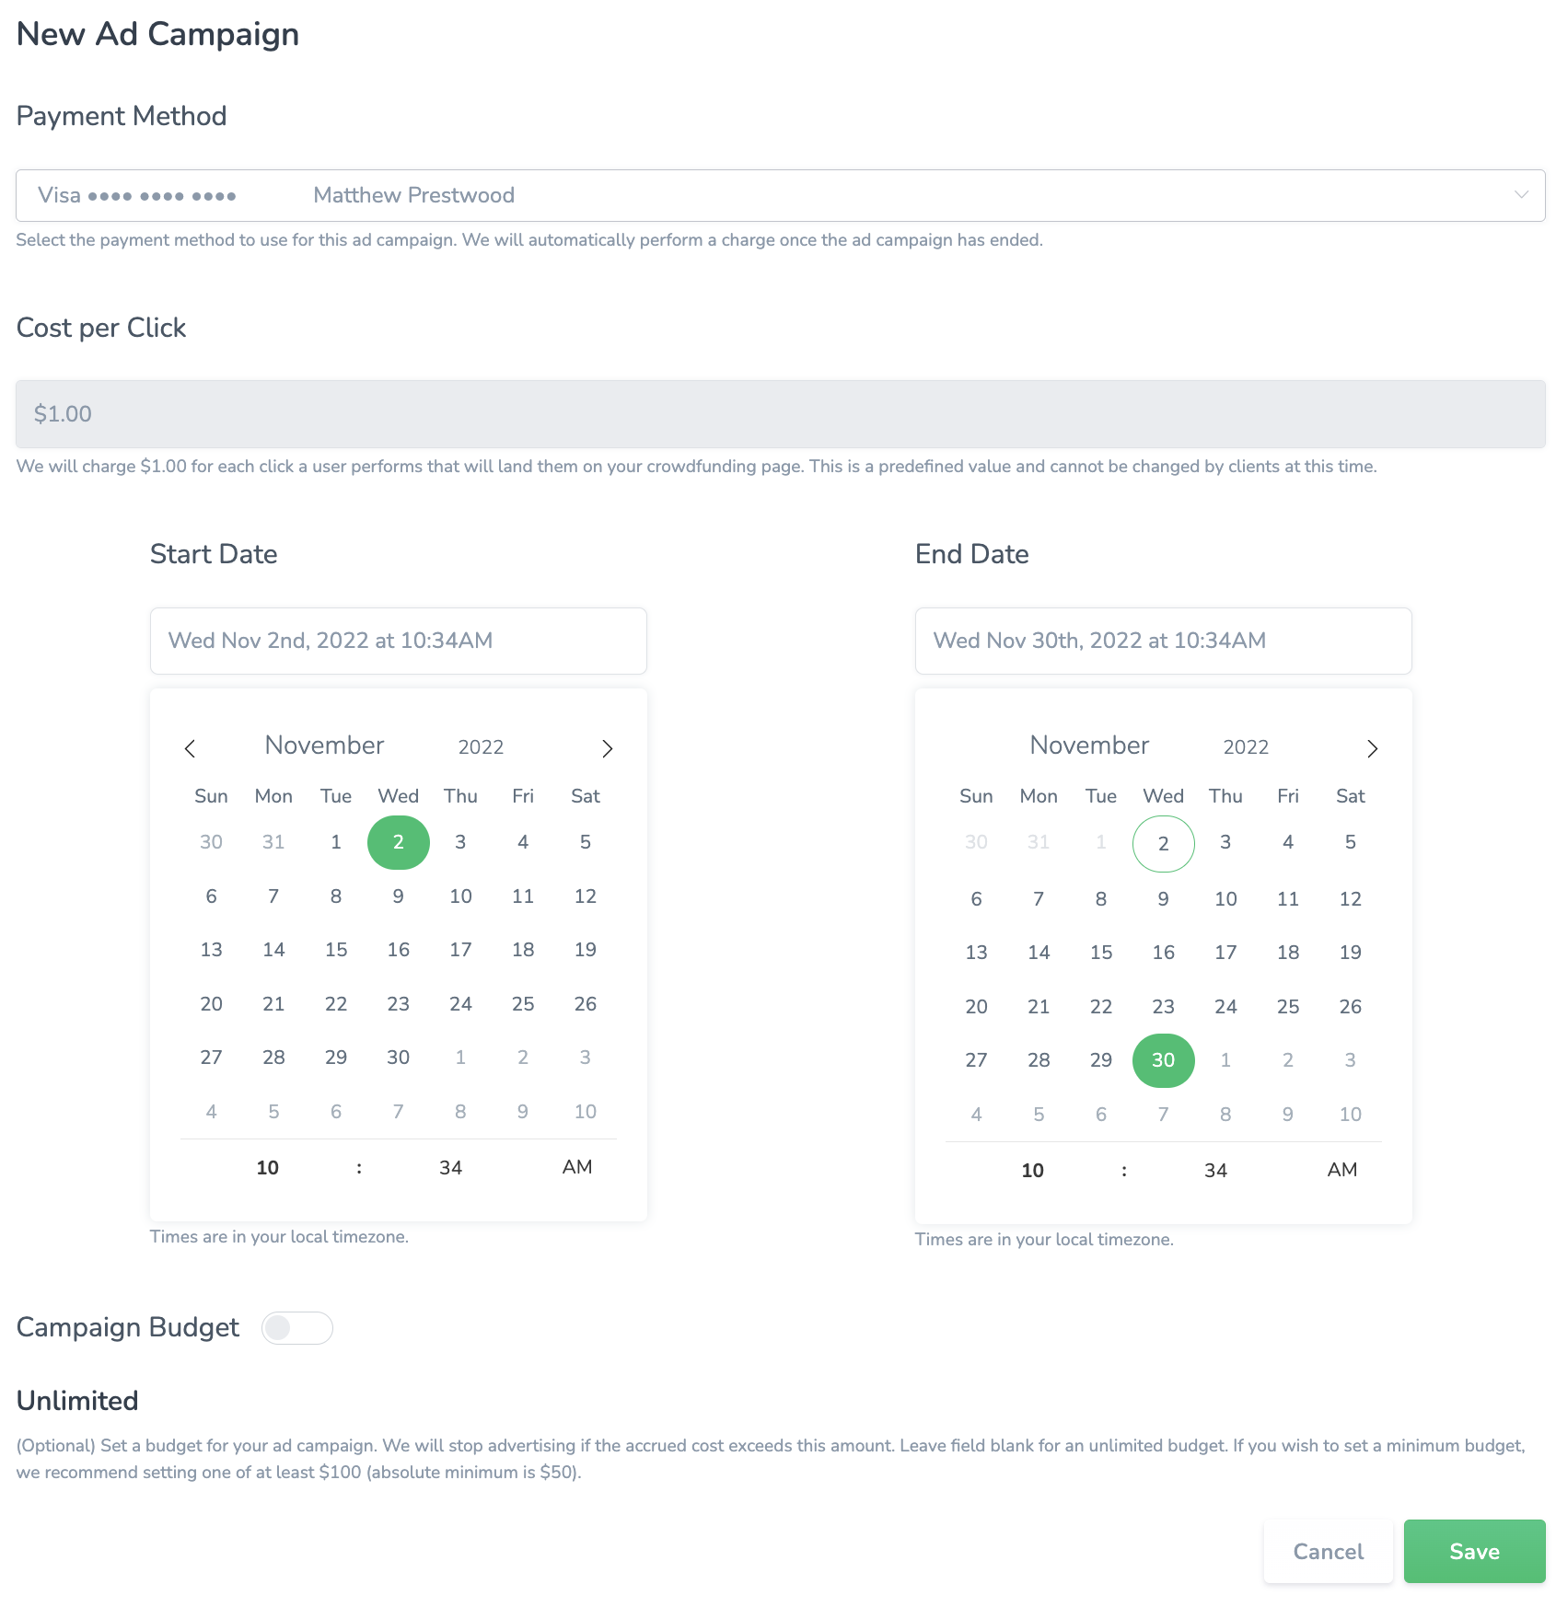Select November 24 in End Date calendar

1225,1007
